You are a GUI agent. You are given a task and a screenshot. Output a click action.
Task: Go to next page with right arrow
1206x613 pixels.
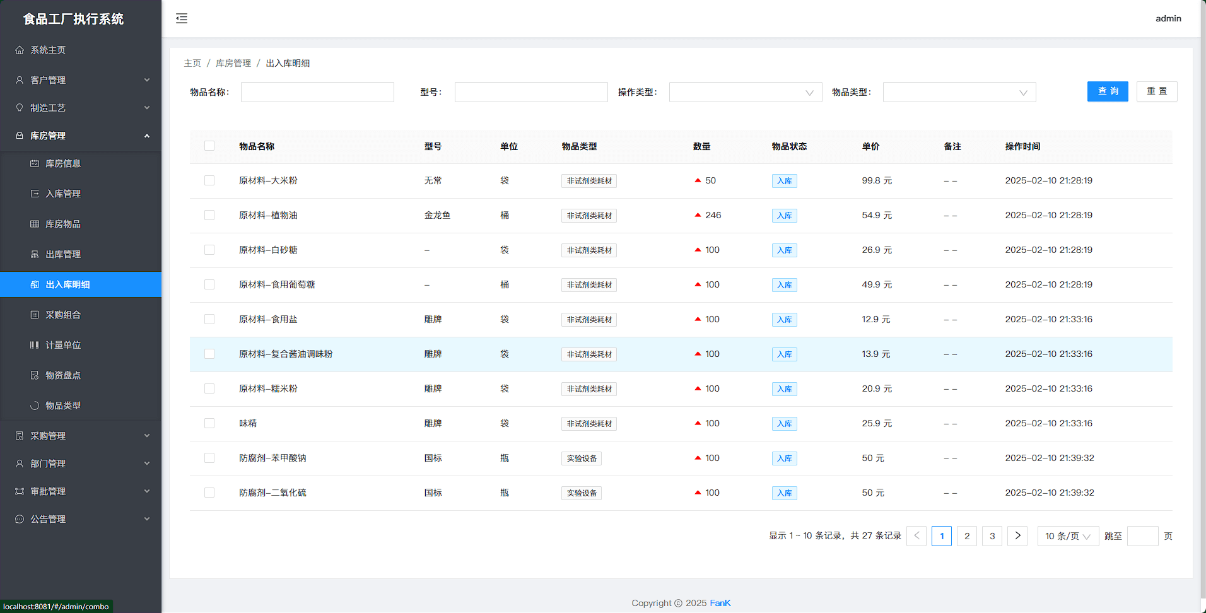click(1017, 535)
